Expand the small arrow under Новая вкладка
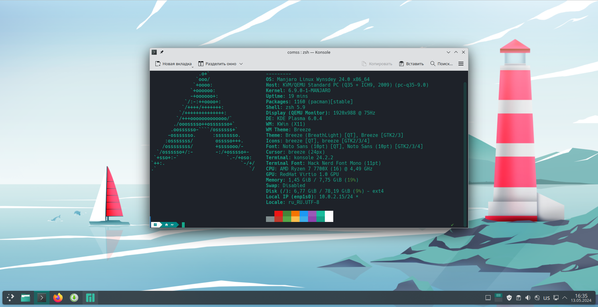Screen dimensions: 598x307 tap(192, 67)
